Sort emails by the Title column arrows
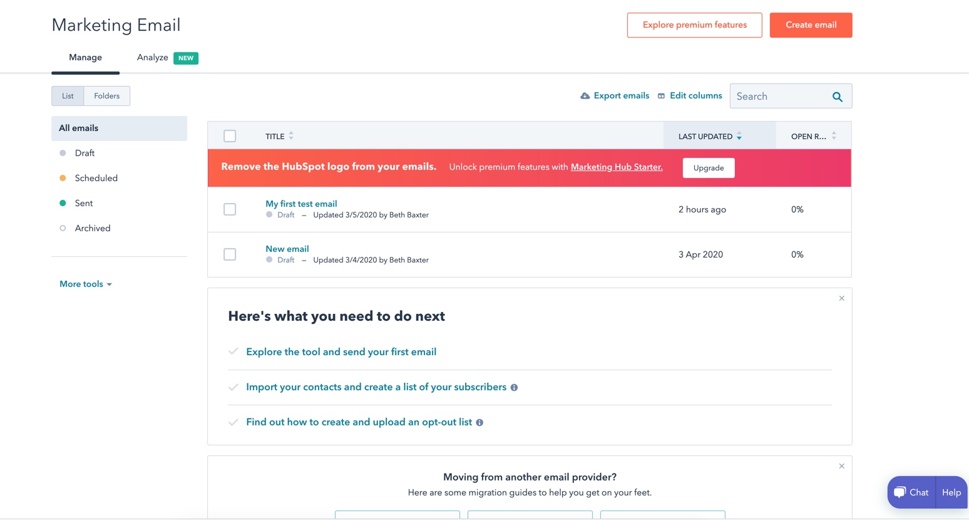 click(x=292, y=135)
